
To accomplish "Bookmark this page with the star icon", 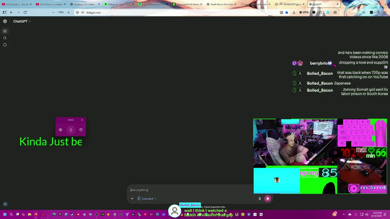I will pyautogui.click(x=287, y=12).
